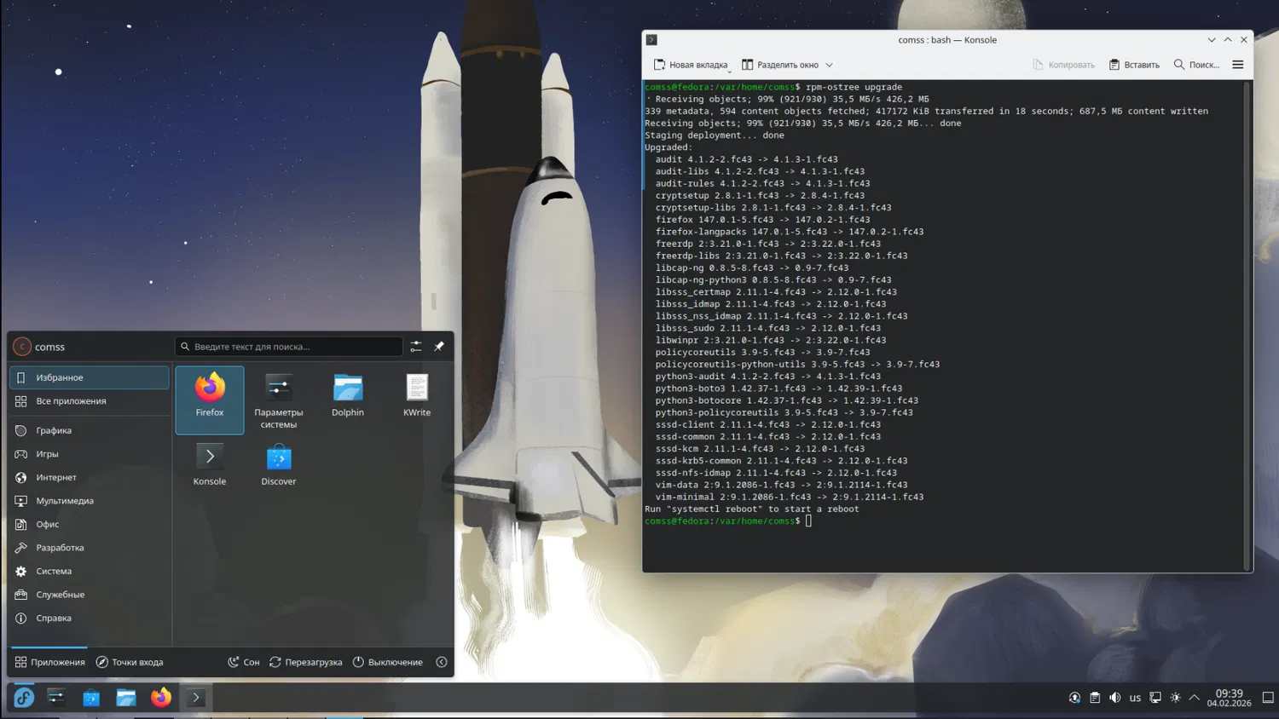Click the Перезагрузка restart button
Screen dimensions: 1279x719
click(306, 662)
